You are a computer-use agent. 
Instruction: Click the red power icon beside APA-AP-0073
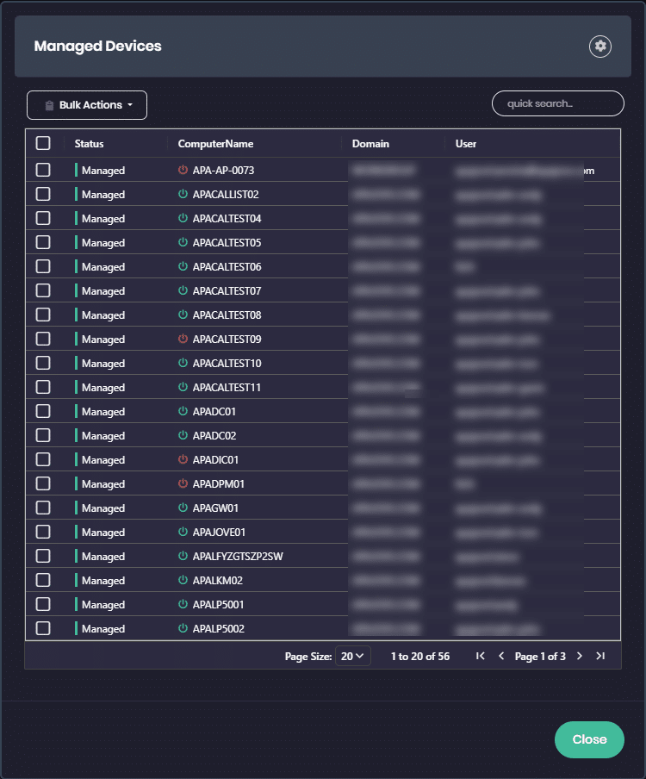click(x=183, y=171)
